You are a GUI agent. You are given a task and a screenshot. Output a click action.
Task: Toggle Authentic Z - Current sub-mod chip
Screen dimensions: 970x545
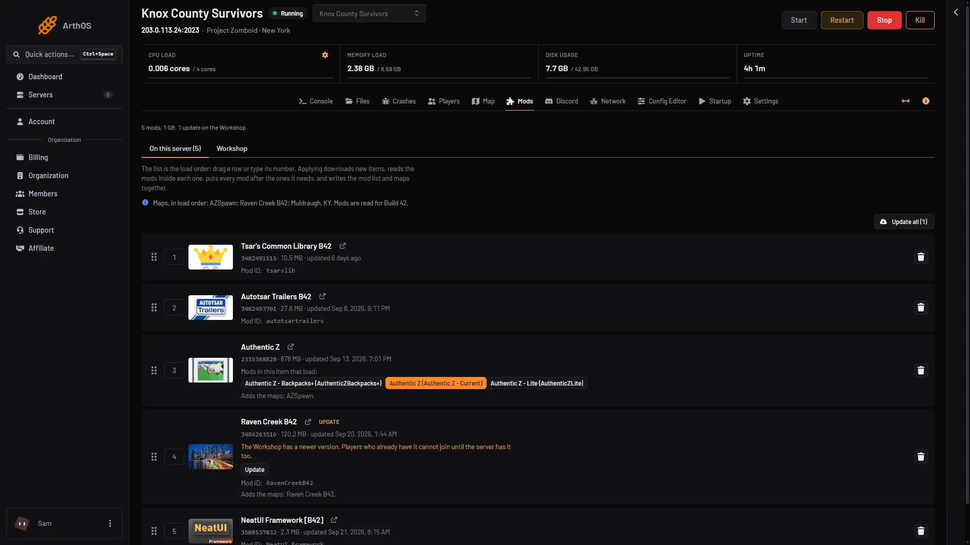coord(436,384)
